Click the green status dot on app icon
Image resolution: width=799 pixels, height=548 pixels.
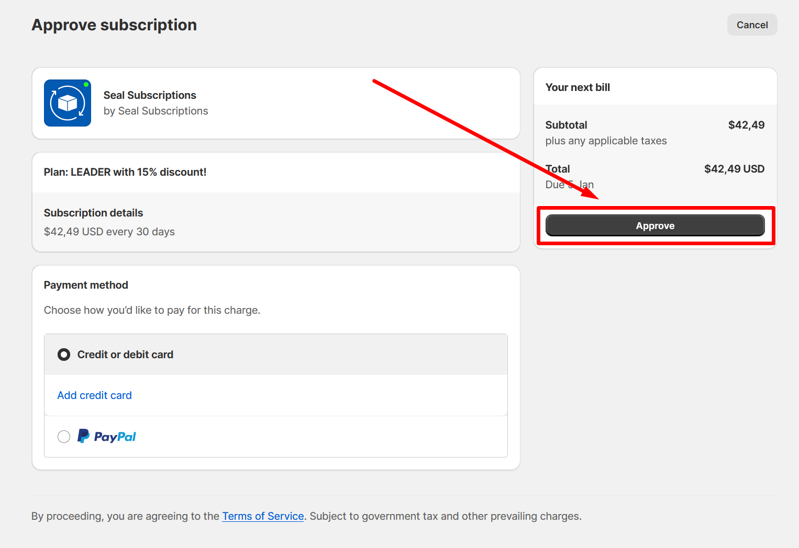pyautogui.click(x=86, y=84)
